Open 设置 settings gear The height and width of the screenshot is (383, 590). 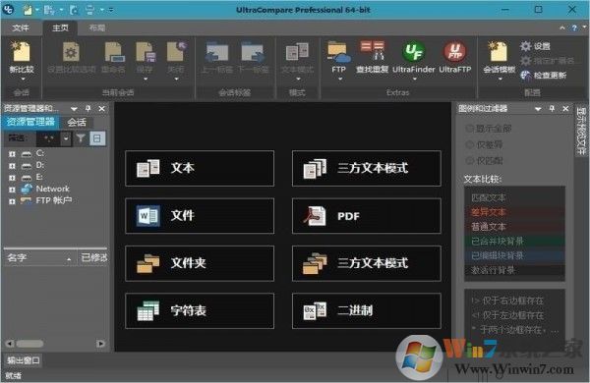point(535,46)
